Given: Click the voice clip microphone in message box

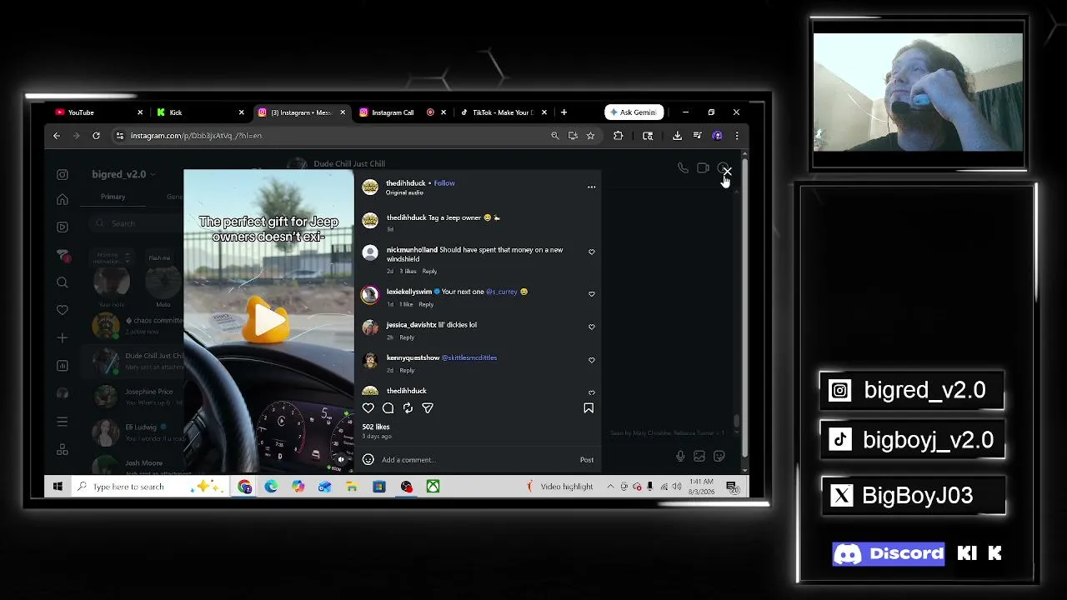Looking at the screenshot, I should point(680,456).
